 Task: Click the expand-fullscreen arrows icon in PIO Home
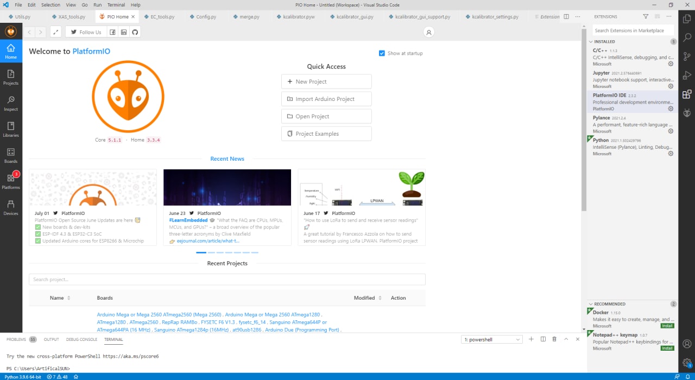[x=55, y=32]
